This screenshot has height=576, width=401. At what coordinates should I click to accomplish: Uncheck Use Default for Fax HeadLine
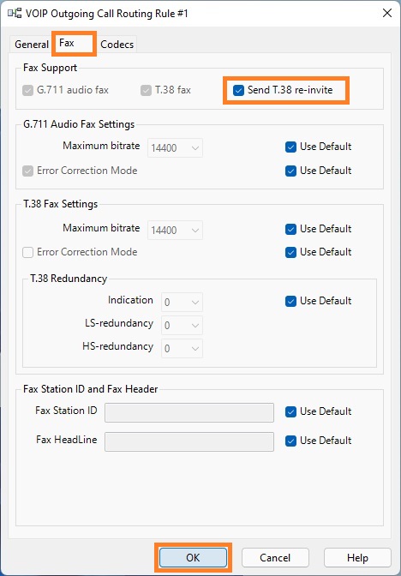coord(290,441)
